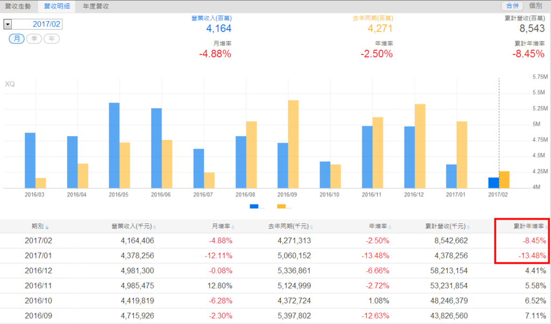Image resolution: width=551 pixels, height=324 pixels.
Task: Click sort arrows next to 營業收入(千元)
Action: click(154, 227)
